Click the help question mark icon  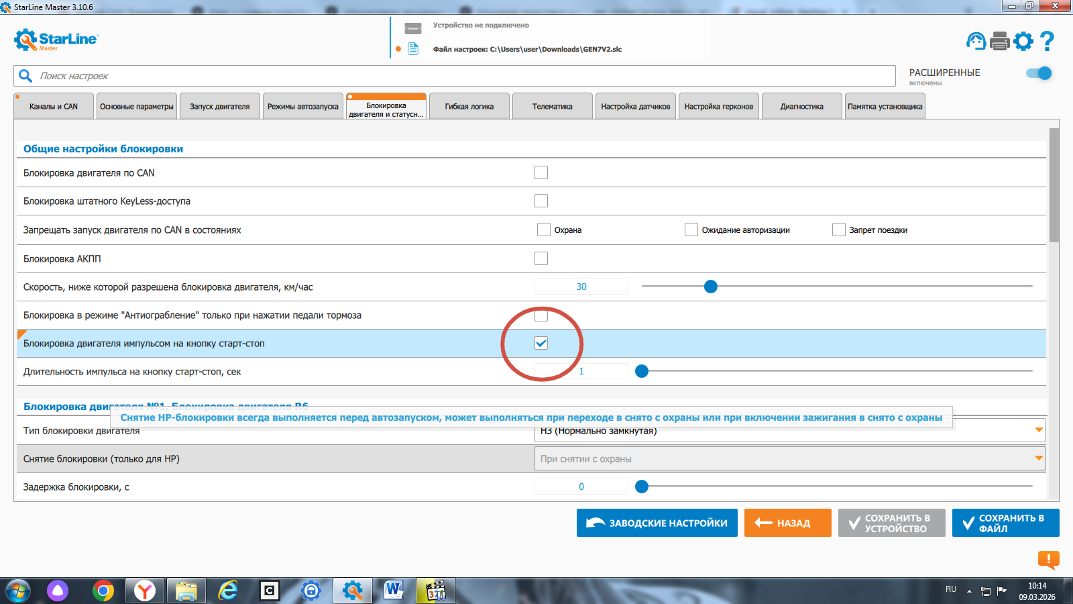click(x=1047, y=42)
